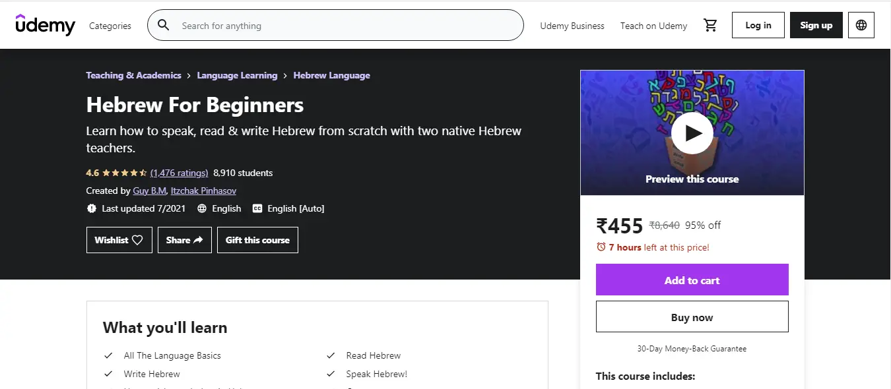Open the Categories menu
The width and height of the screenshot is (891, 389).
point(110,26)
